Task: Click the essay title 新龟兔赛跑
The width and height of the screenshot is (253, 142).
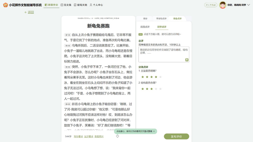Action: pos(98,26)
